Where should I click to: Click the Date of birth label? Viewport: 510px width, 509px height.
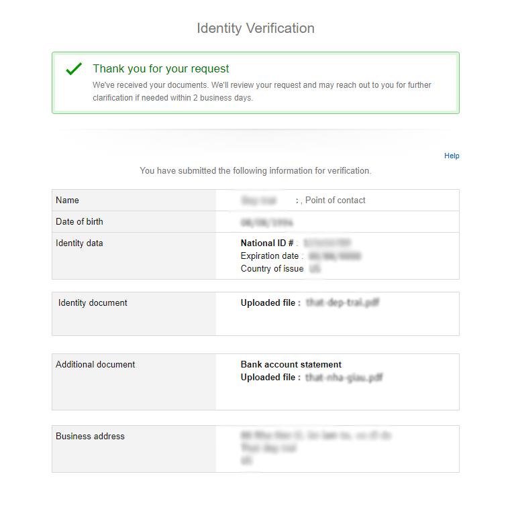(79, 222)
